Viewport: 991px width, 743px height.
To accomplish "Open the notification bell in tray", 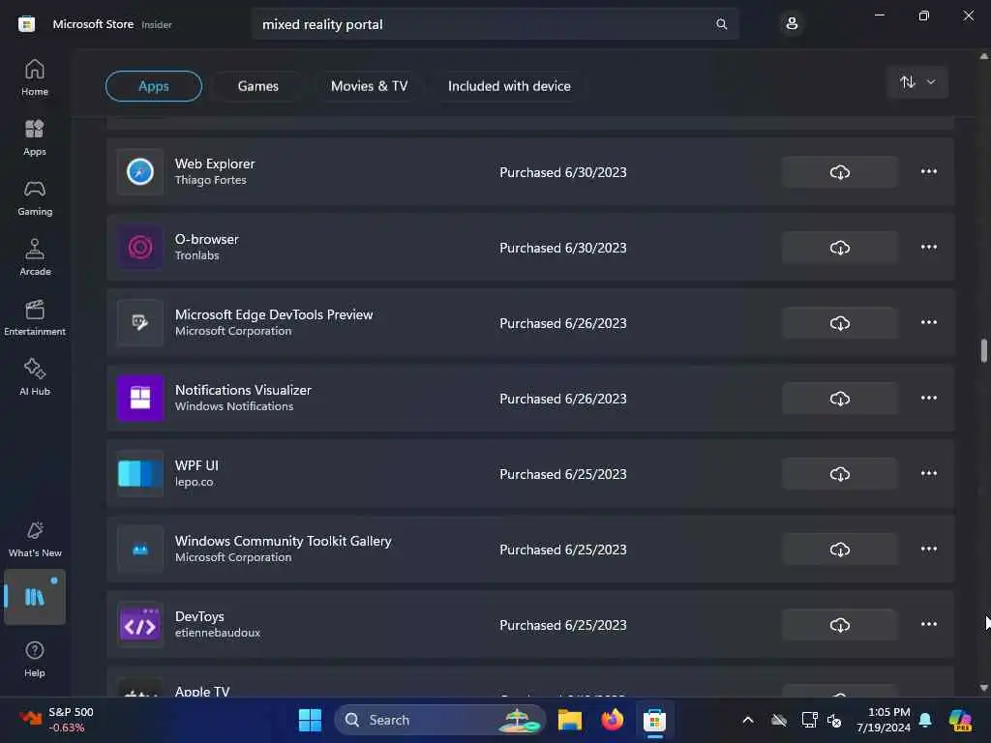I will [925, 720].
